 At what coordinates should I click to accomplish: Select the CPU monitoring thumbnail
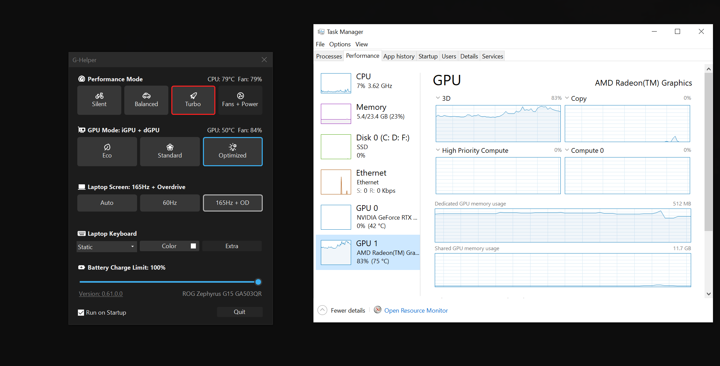tap(335, 83)
